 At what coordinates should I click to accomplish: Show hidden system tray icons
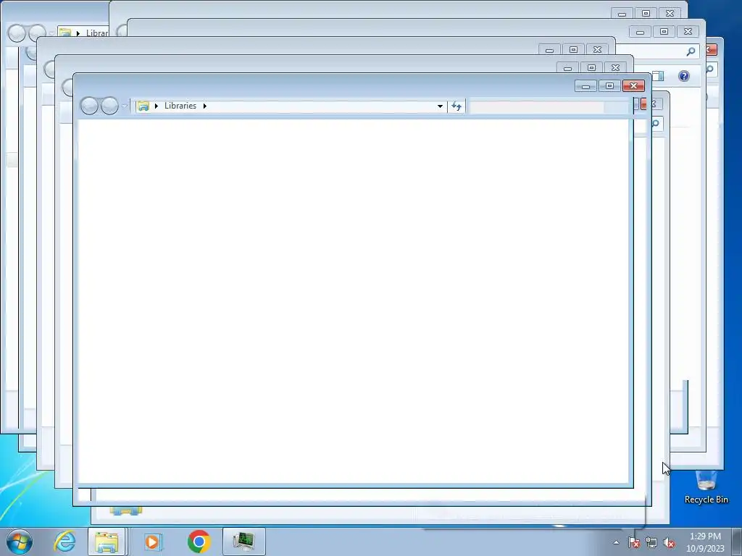(x=616, y=543)
